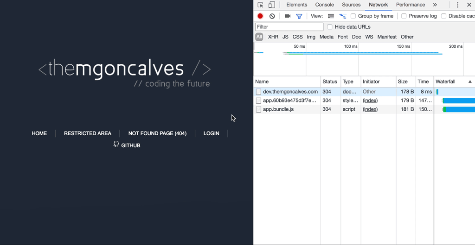The height and width of the screenshot is (245, 475).
Task: Filter requests by Media
Action: click(327, 37)
